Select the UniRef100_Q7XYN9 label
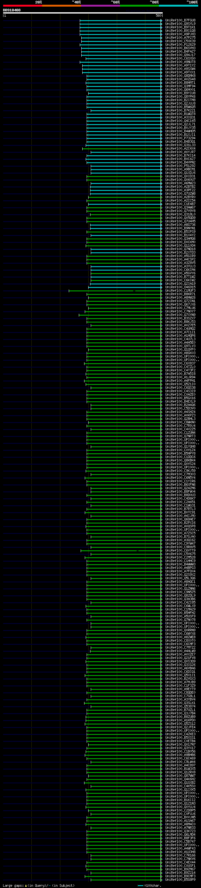Viewport: 201px width, 888px height. click(x=180, y=315)
